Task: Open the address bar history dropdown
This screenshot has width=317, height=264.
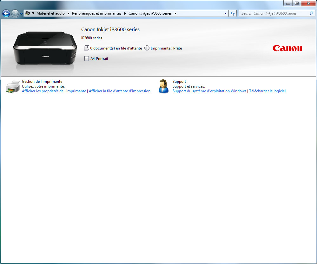Action: pos(225,14)
